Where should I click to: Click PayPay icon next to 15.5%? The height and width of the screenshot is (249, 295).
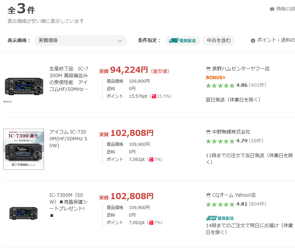[x=153, y=96]
